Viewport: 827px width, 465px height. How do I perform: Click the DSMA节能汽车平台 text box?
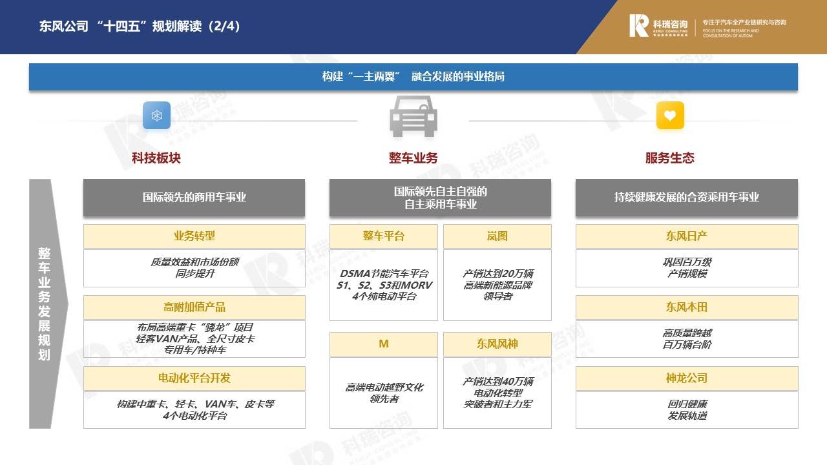384,285
